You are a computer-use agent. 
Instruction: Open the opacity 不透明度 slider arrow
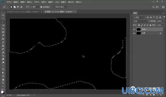[164, 21]
